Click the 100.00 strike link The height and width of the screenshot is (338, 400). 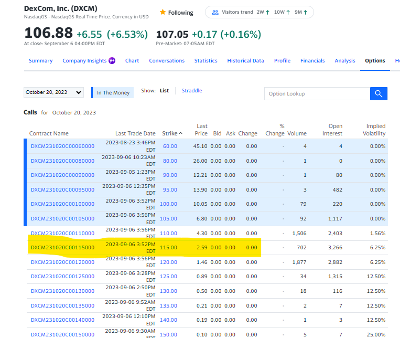168,204
